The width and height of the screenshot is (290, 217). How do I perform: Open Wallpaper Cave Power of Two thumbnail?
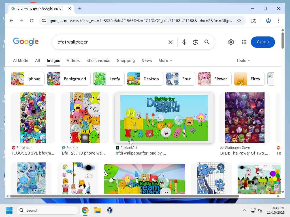pyautogui.click(x=245, y=118)
